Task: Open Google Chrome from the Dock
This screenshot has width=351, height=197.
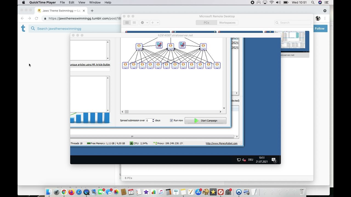Action: coord(64,192)
